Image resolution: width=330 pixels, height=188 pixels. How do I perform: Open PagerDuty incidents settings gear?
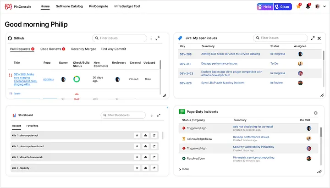[315, 113]
